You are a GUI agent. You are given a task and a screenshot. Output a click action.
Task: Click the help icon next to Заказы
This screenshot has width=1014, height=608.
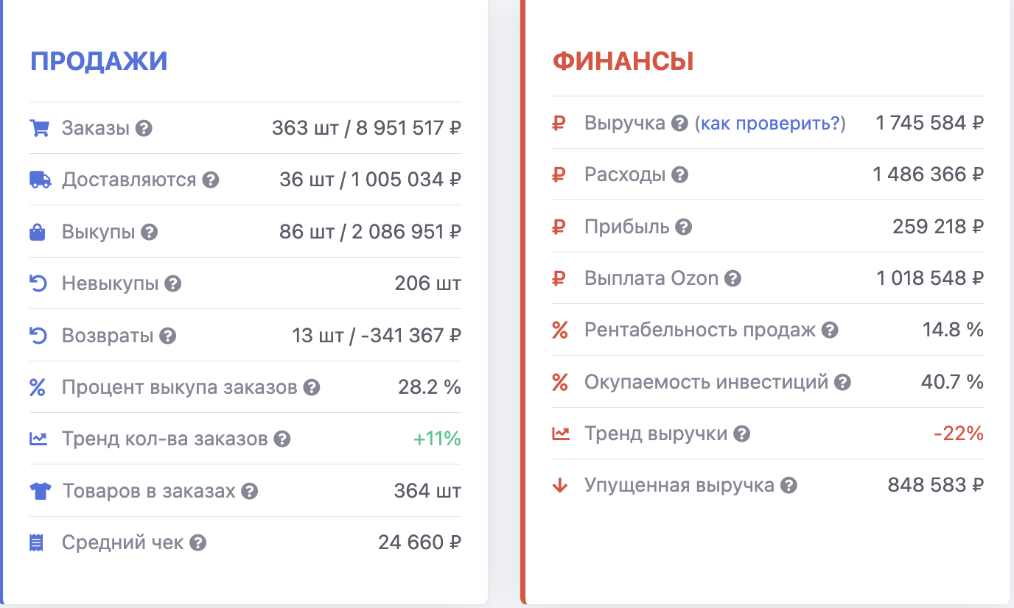pos(144,129)
